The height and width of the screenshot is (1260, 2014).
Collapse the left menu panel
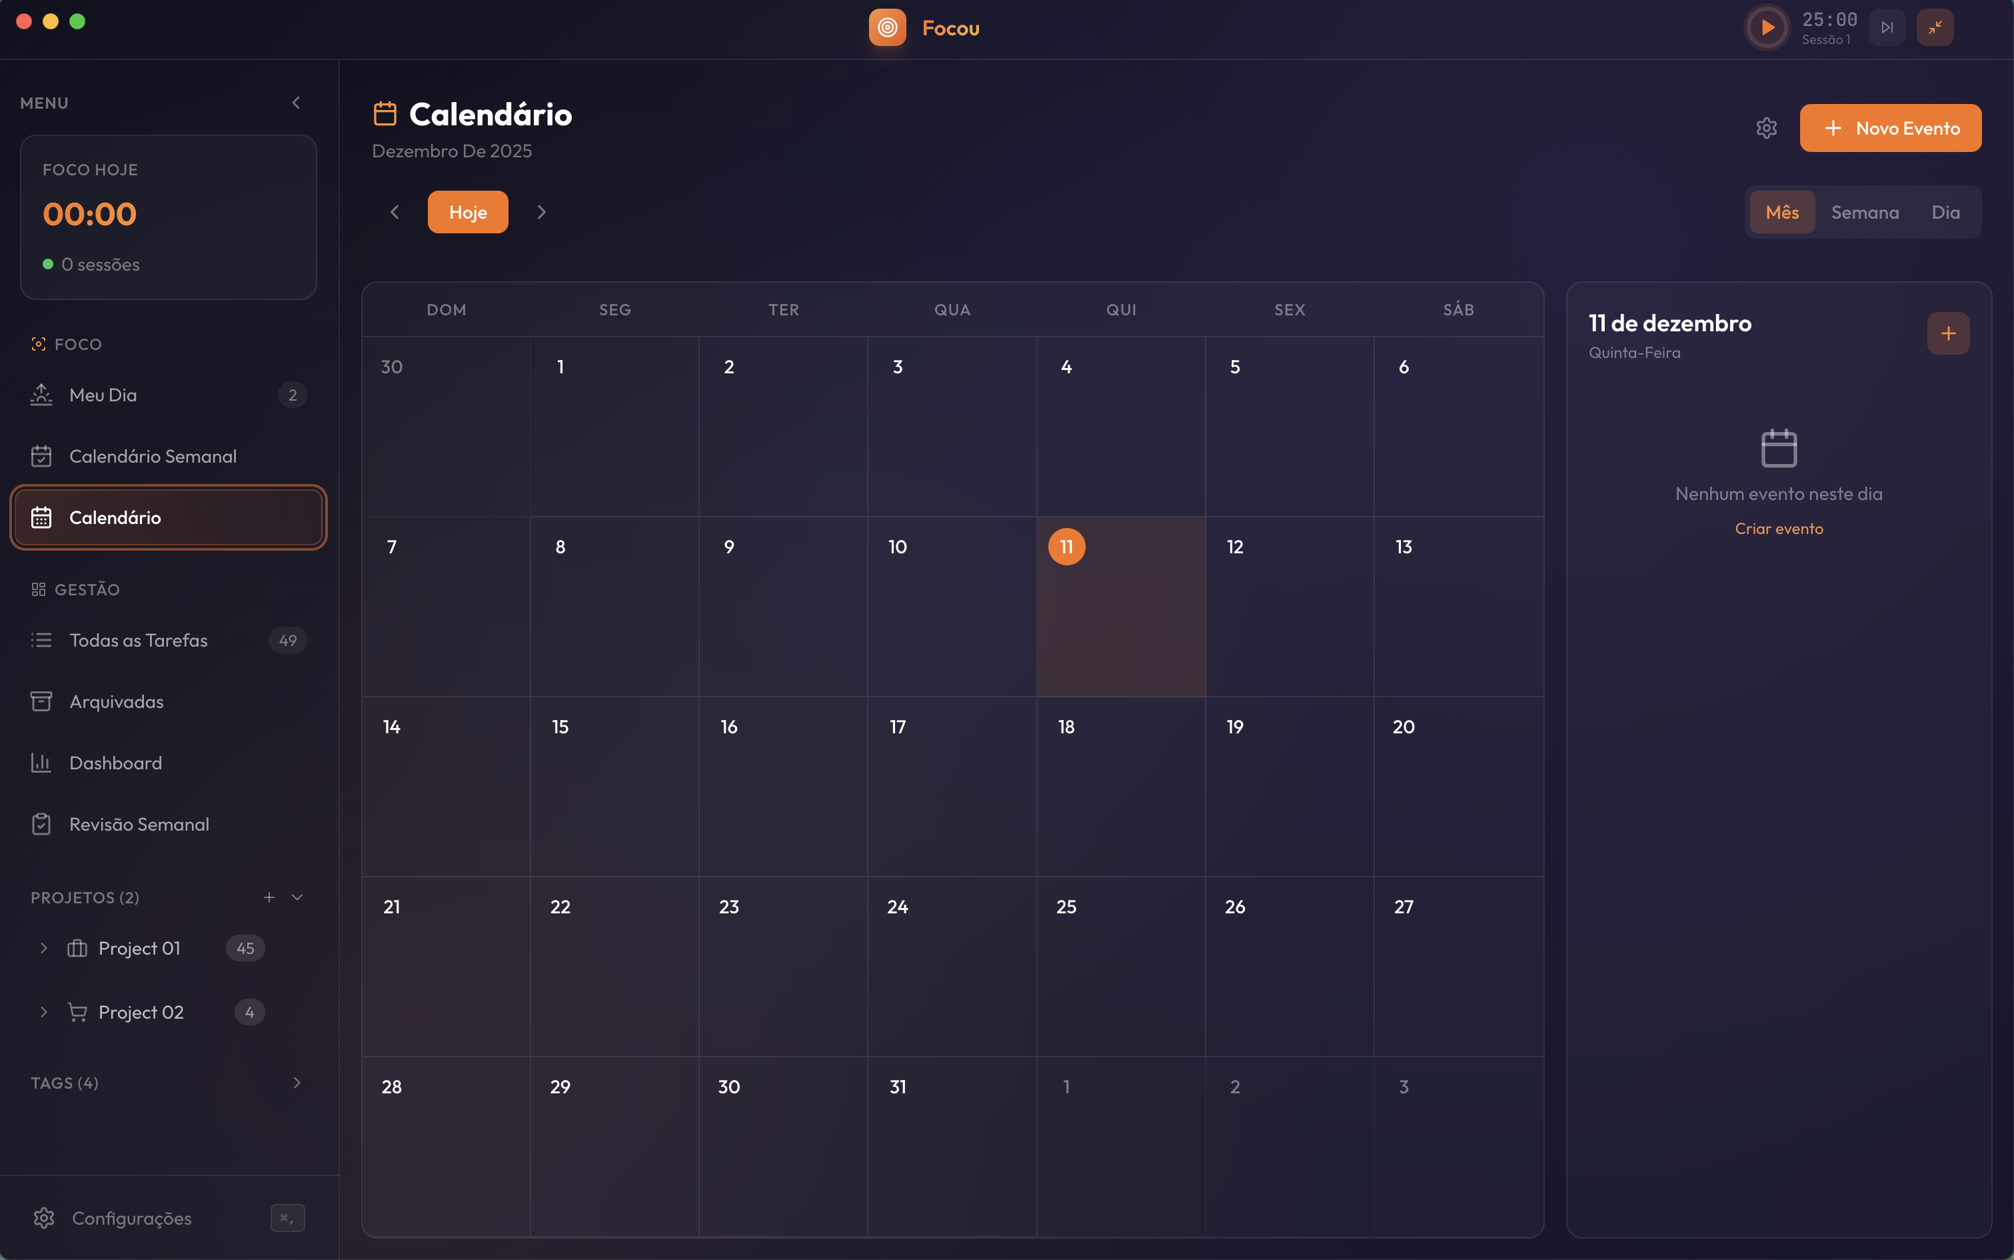296,101
